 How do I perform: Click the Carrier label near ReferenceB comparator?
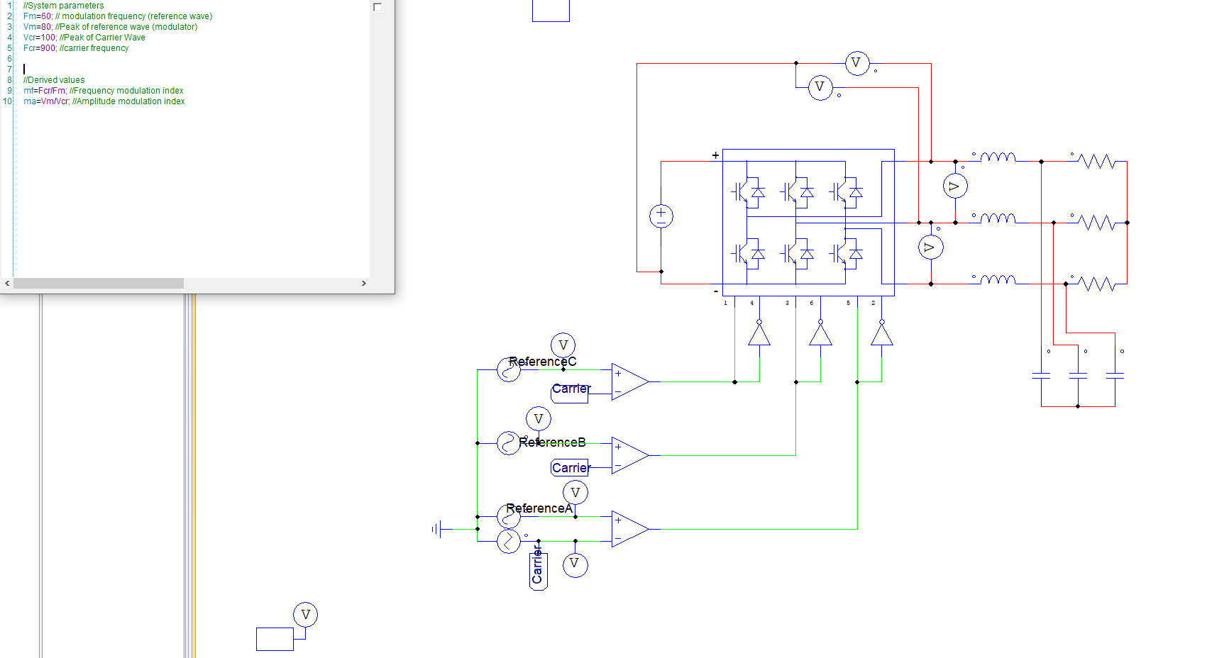click(571, 468)
